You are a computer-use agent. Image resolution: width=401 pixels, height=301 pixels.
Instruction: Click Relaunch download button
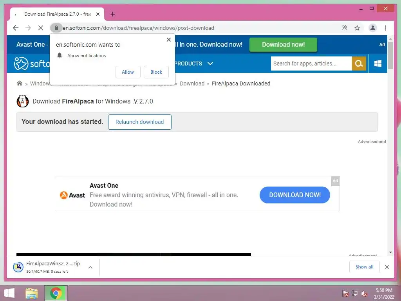(140, 122)
